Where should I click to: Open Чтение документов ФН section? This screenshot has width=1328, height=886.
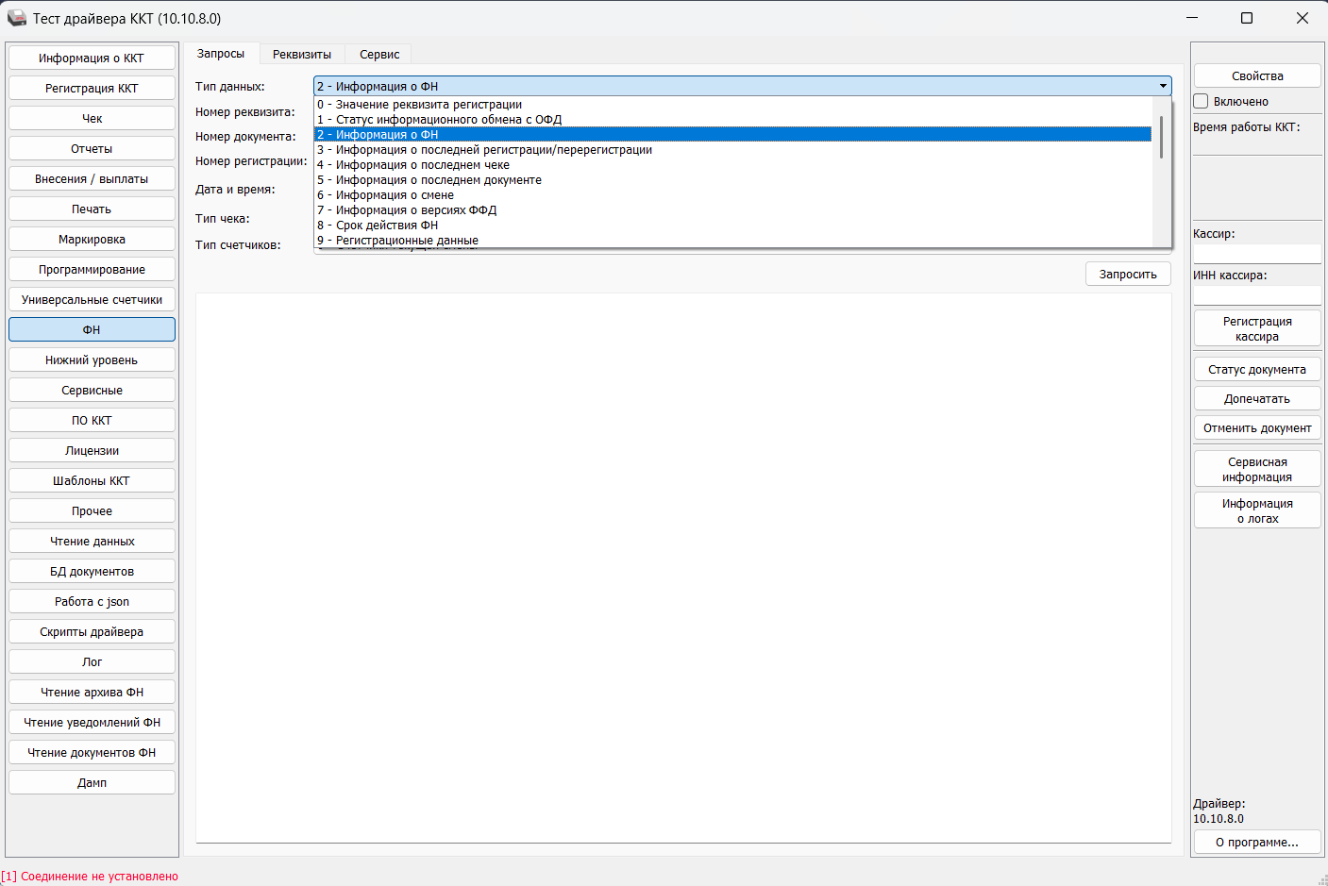[x=92, y=752]
